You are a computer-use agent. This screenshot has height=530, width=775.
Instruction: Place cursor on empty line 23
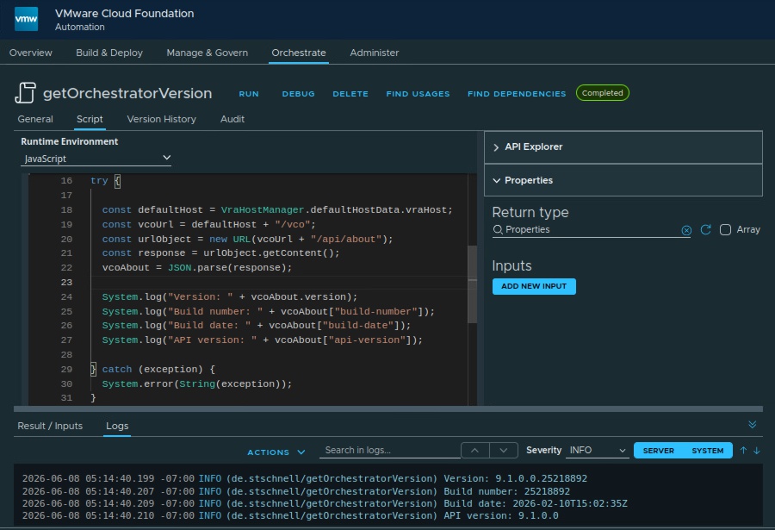pyautogui.click(x=279, y=283)
